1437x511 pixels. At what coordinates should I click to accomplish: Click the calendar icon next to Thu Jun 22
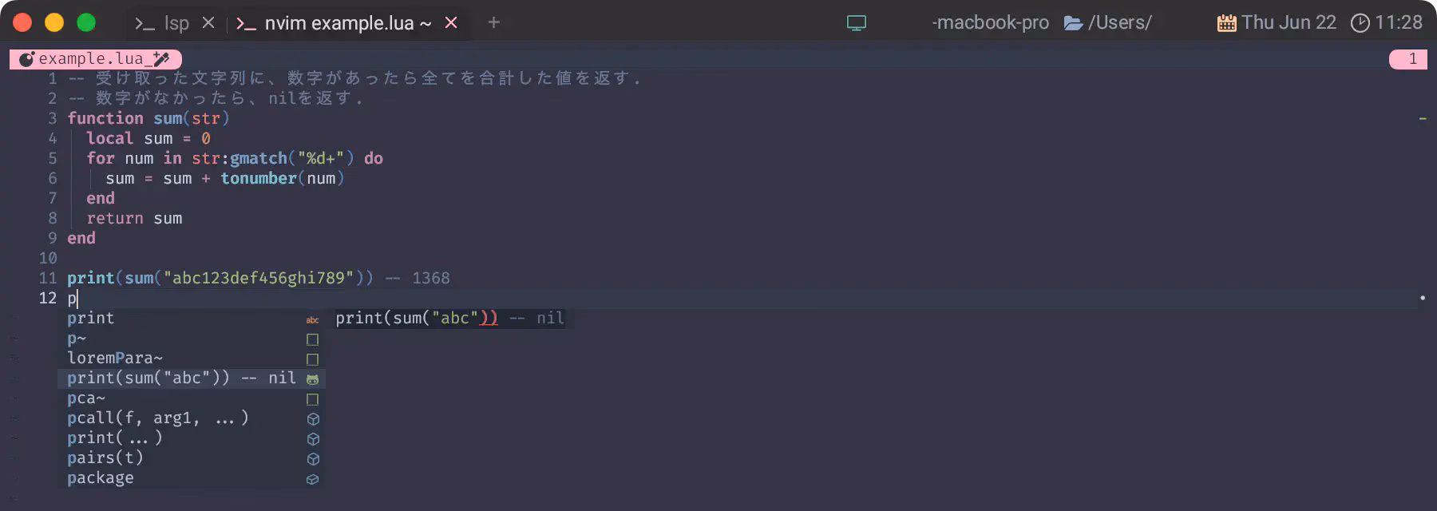1226,23
